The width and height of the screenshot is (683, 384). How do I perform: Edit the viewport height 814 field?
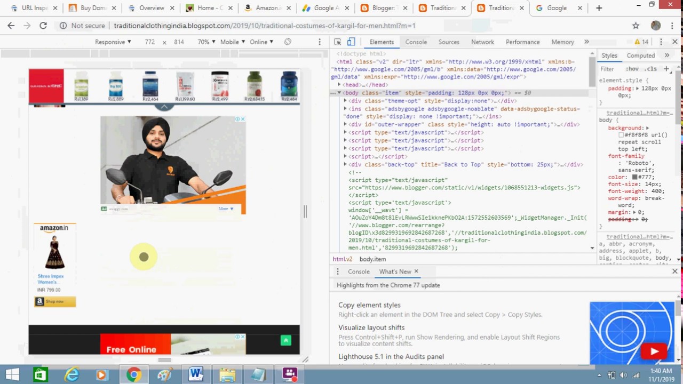(x=179, y=42)
